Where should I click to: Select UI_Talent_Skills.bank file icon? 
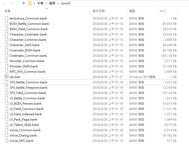pyautogui.click(x=7, y=125)
